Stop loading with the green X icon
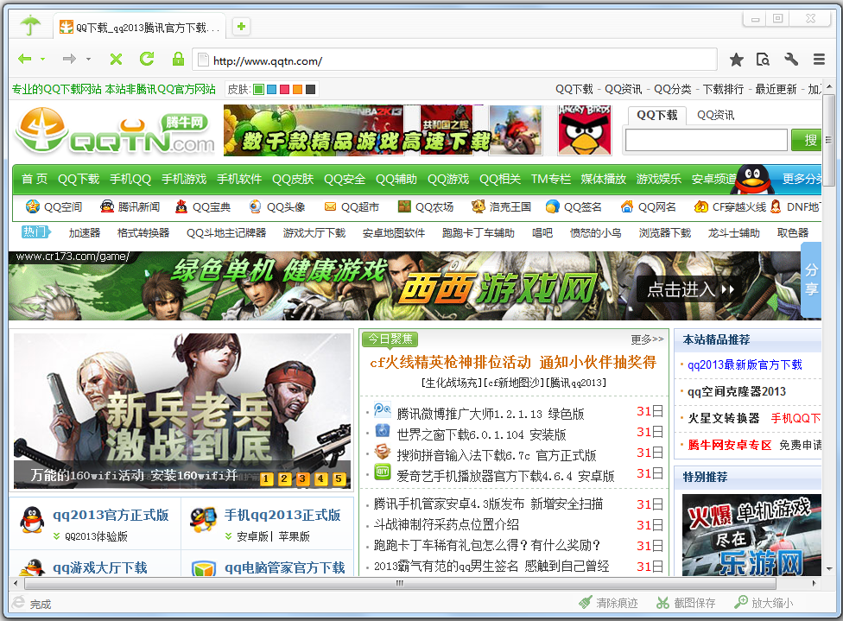843x621 pixels. click(x=116, y=59)
